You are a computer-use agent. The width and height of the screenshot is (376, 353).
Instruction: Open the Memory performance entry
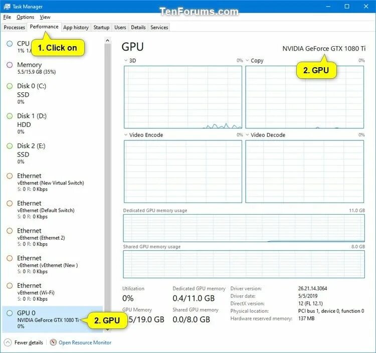53,68
